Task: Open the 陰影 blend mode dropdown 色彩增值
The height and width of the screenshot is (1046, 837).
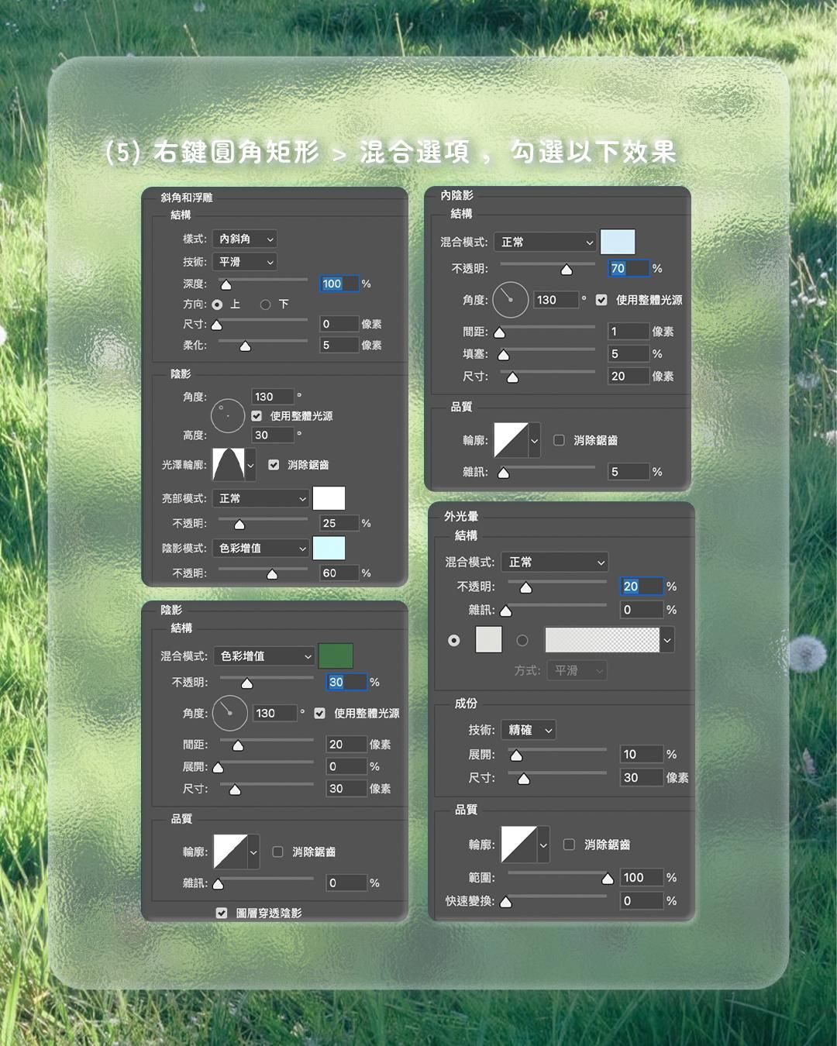Action: coord(263,655)
